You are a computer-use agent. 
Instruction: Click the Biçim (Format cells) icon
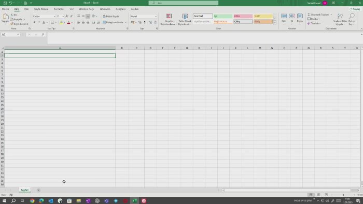(300, 16)
